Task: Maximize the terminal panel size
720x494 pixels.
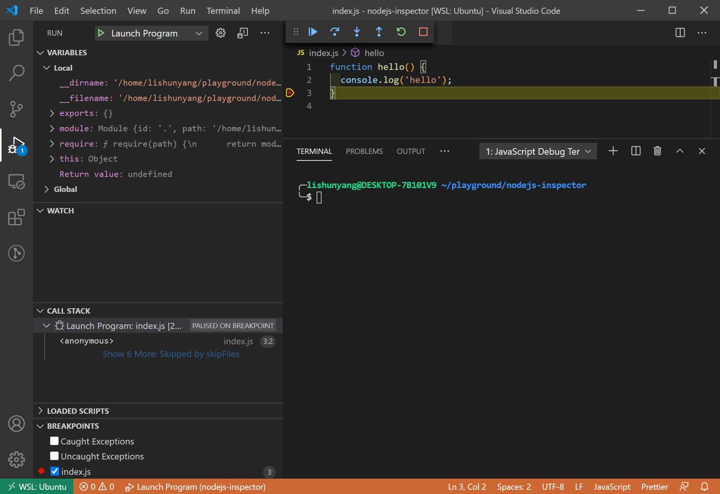Action: (680, 151)
